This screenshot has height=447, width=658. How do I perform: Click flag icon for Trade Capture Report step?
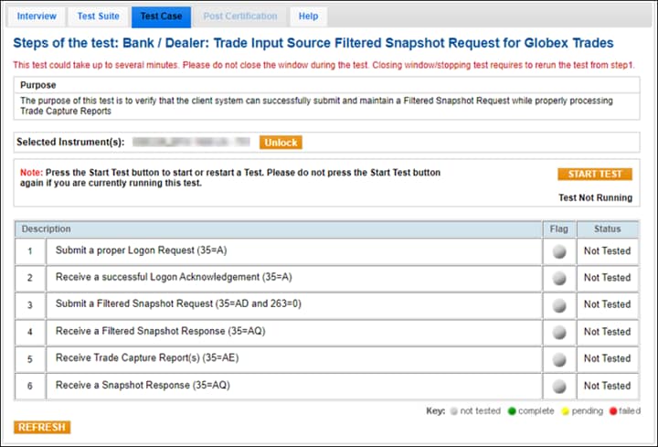pos(558,359)
